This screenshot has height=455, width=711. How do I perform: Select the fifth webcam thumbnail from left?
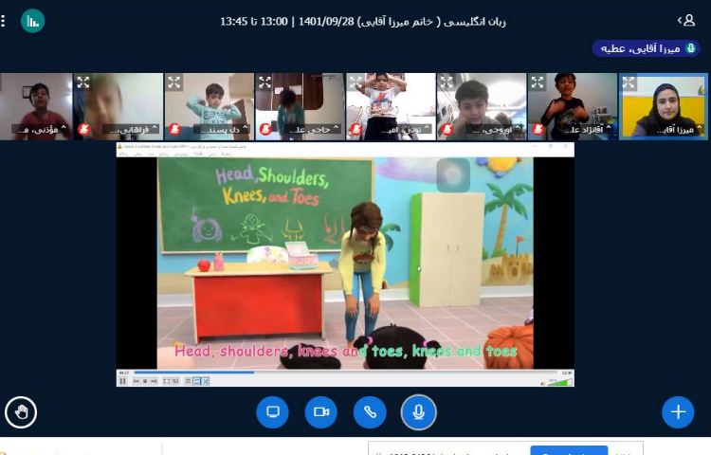[x=392, y=106]
